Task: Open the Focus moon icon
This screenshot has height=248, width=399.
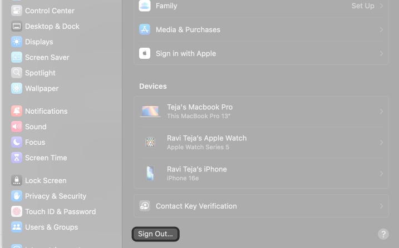Action: 17,142
